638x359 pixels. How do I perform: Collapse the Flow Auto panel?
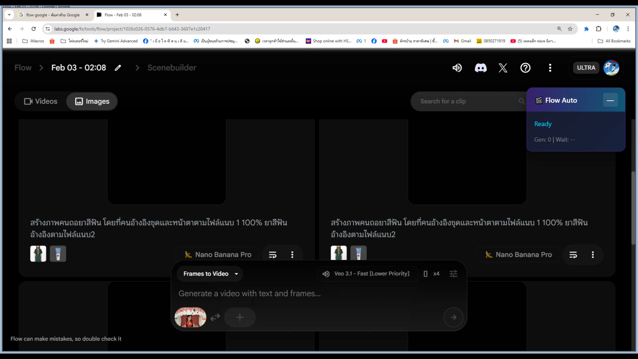click(x=611, y=100)
